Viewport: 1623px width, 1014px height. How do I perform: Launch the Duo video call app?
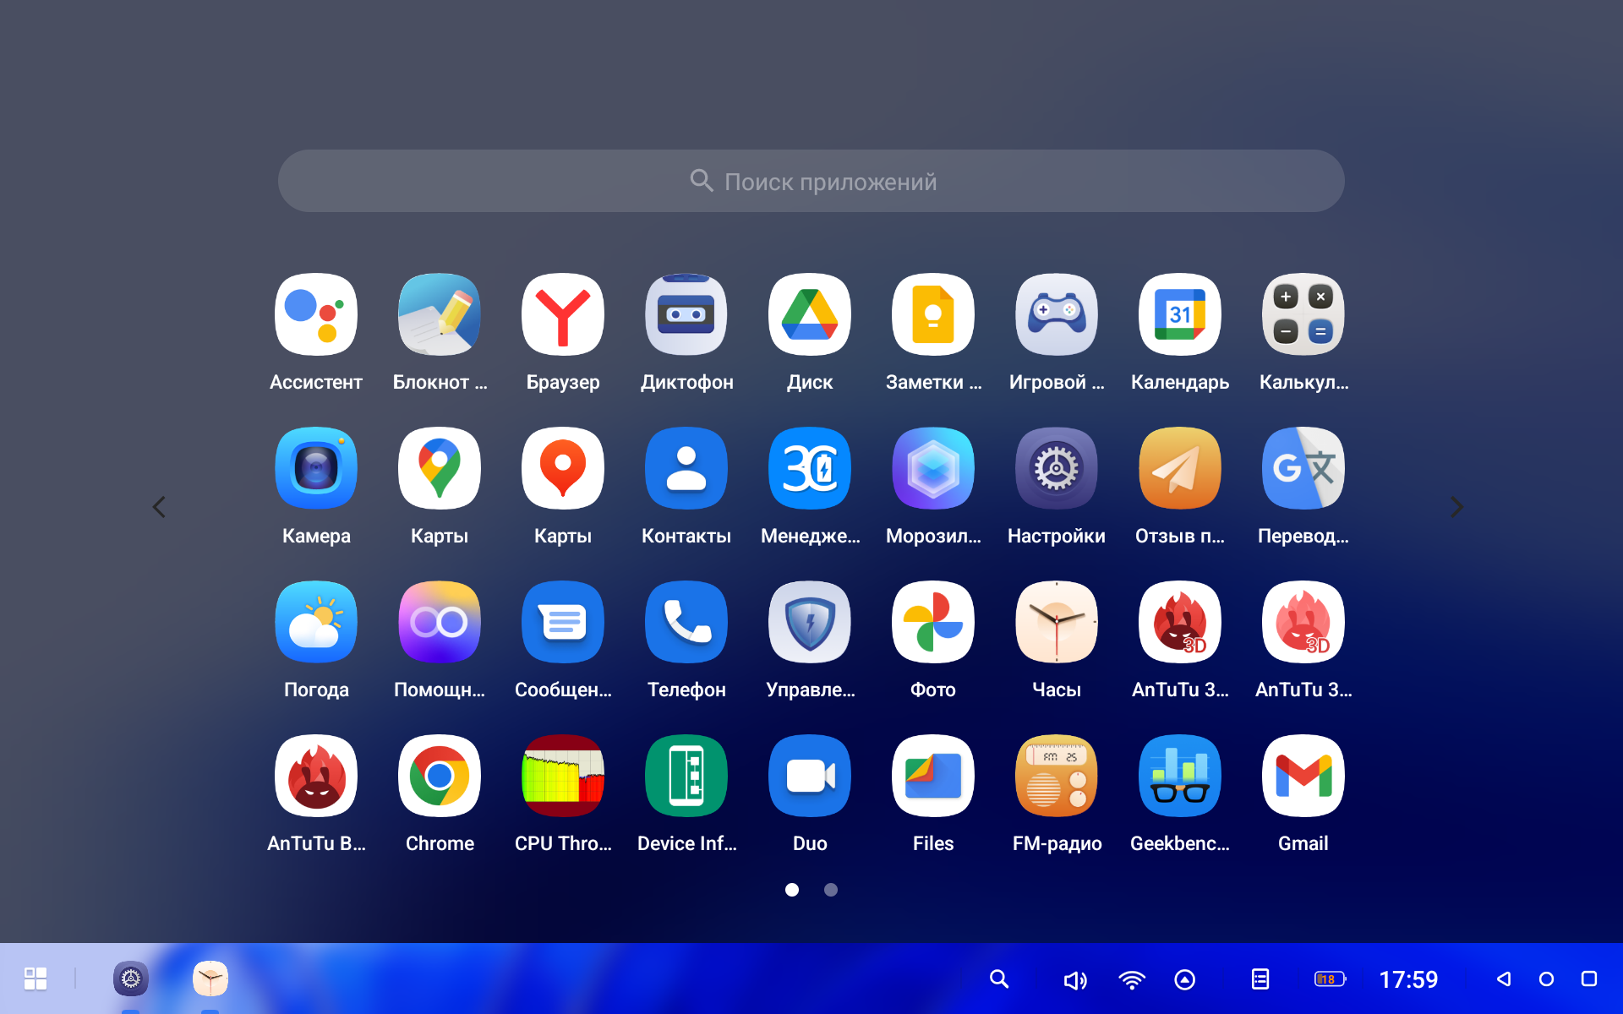(x=810, y=776)
